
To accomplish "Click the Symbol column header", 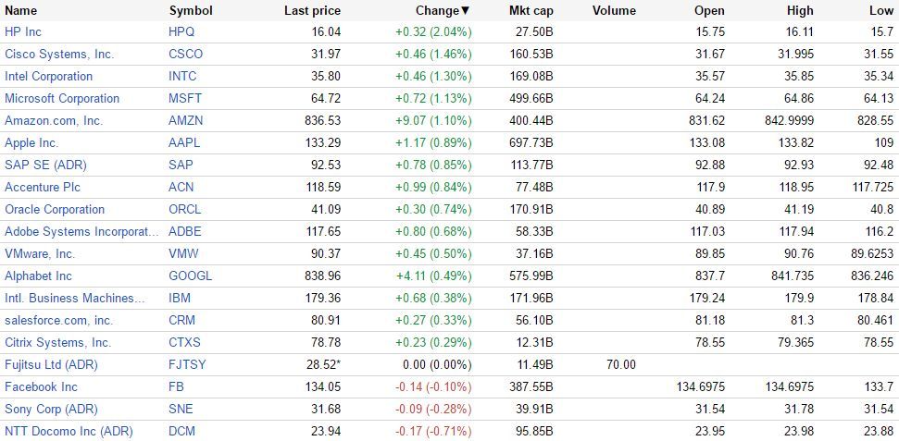I will tap(191, 10).
